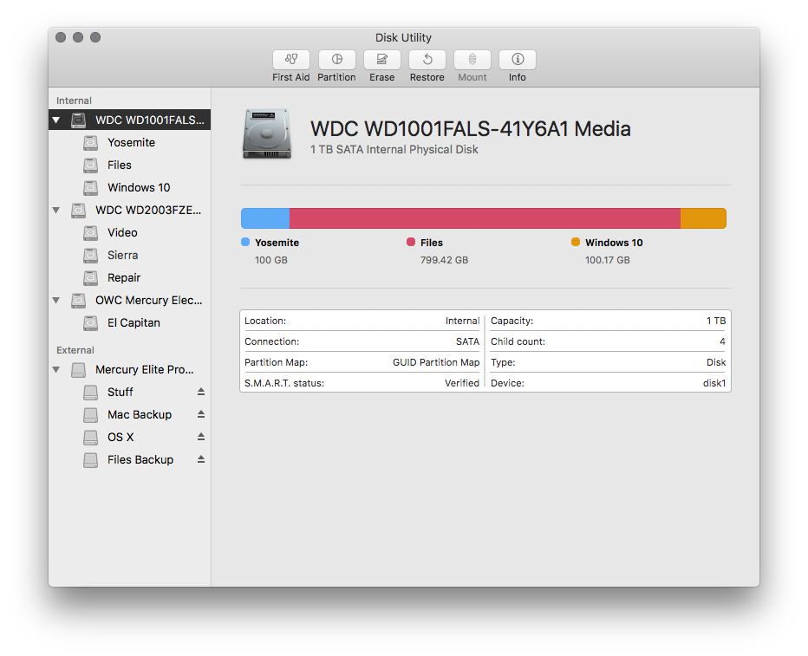Viewport: 808px width, 656px height.
Task: Click the Internal sidebar section header
Action: [x=75, y=101]
